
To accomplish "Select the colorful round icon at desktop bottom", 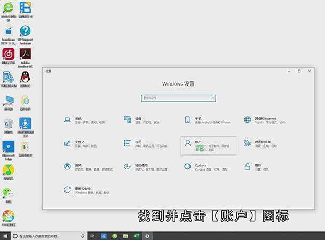I will [x=9, y=218].
